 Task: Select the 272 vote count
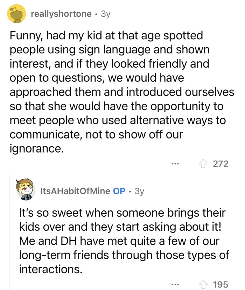[x=221, y=163]
